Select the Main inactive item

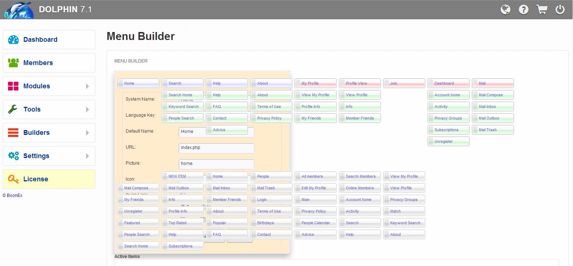pos(315,199)
